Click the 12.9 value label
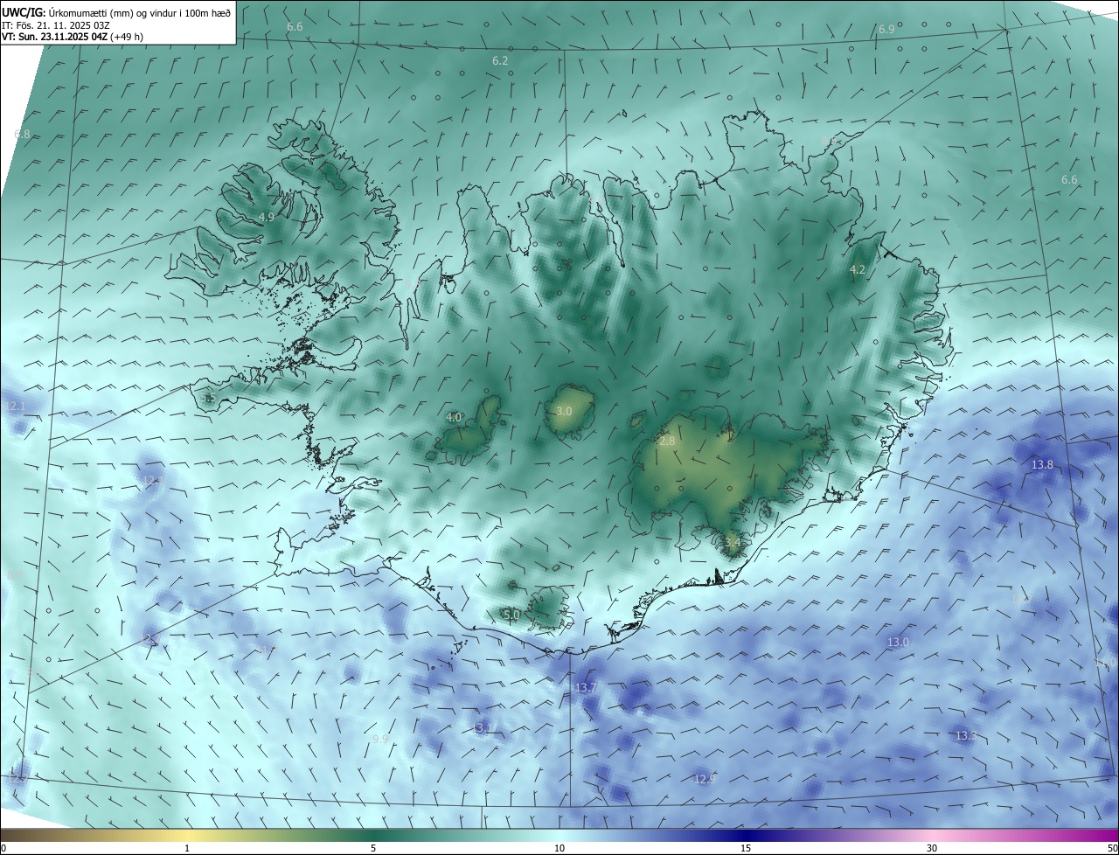1119x855 pixels. point(705,779)
